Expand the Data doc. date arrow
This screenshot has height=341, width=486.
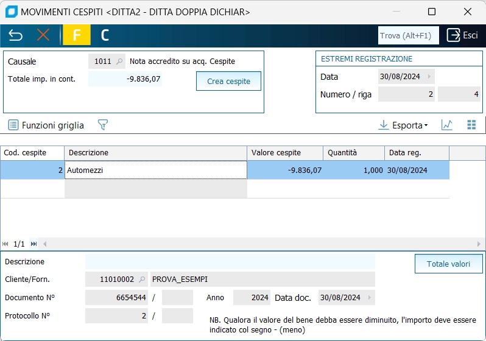click(370, 298)
